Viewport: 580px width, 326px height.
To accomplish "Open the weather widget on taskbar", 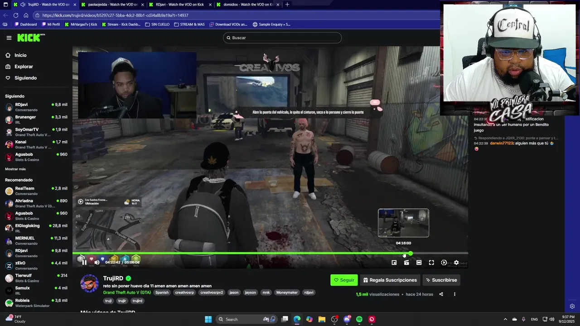I will pos(16,319).
